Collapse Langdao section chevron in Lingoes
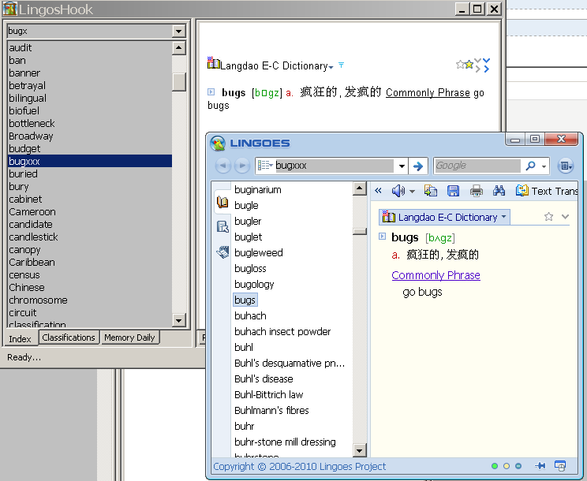Image resolution: width=587 pixels, height=481 pixels. [565, 217]
